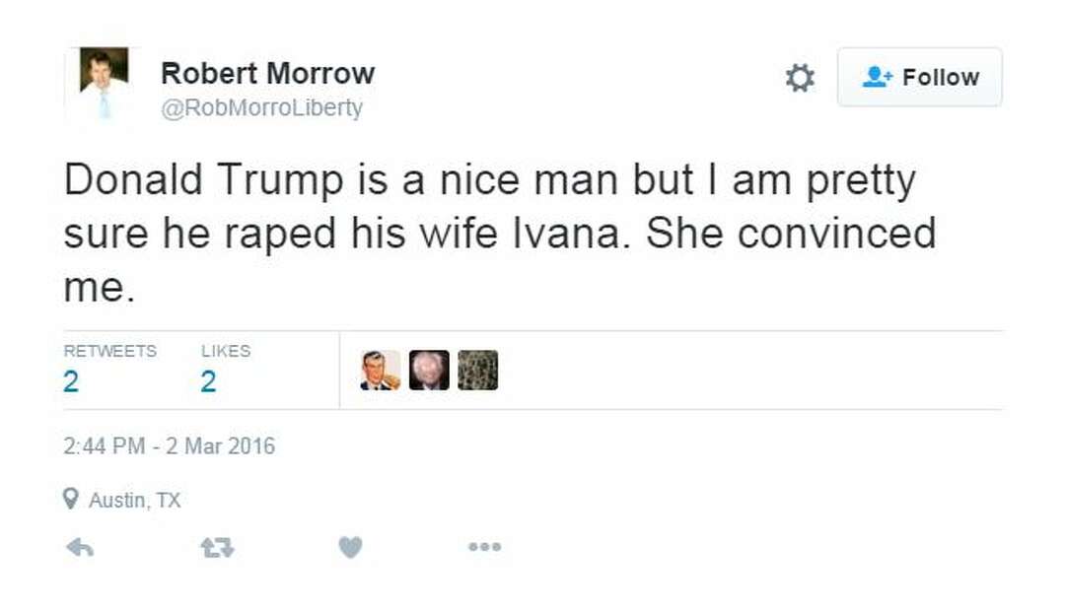Click the @RobMorroLiberty handle
This screenshot has width=1065, height=613.
[x=261, y=106]
